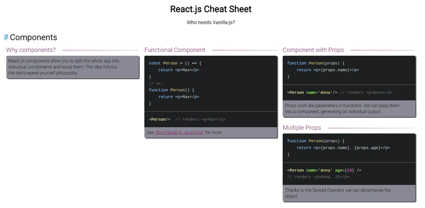Screen dimensions: 425x208
Task: Click the Components section heading
Action: (33, 37)
